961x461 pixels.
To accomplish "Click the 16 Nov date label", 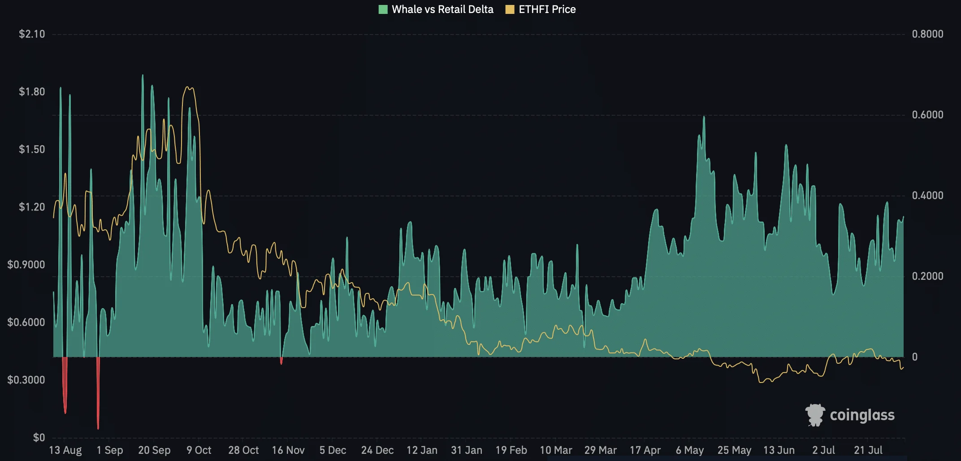I will [x=288, y=450].
